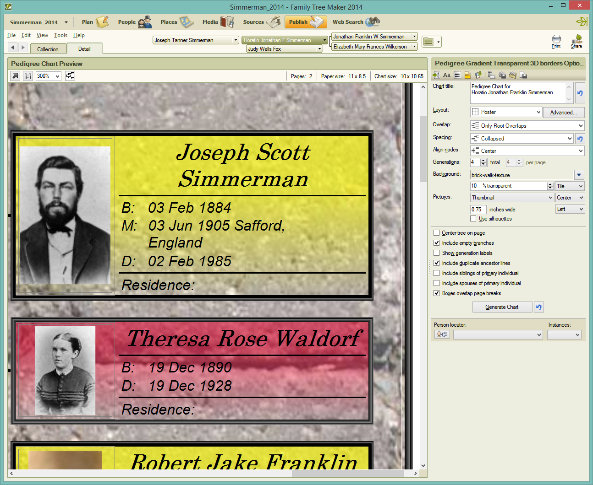Image resolution: width=593 pixels, height=485 pixels.
Task: Uncheck Include duplicate ancestor lines
Action: (x=437, y=263)
